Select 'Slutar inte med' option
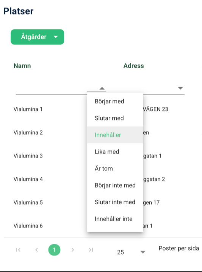Screen dimensions: 202x272 click(x=115, y=202)
